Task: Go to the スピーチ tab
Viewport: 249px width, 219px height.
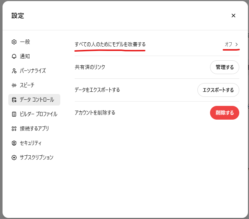Action: tap(34, 85)
